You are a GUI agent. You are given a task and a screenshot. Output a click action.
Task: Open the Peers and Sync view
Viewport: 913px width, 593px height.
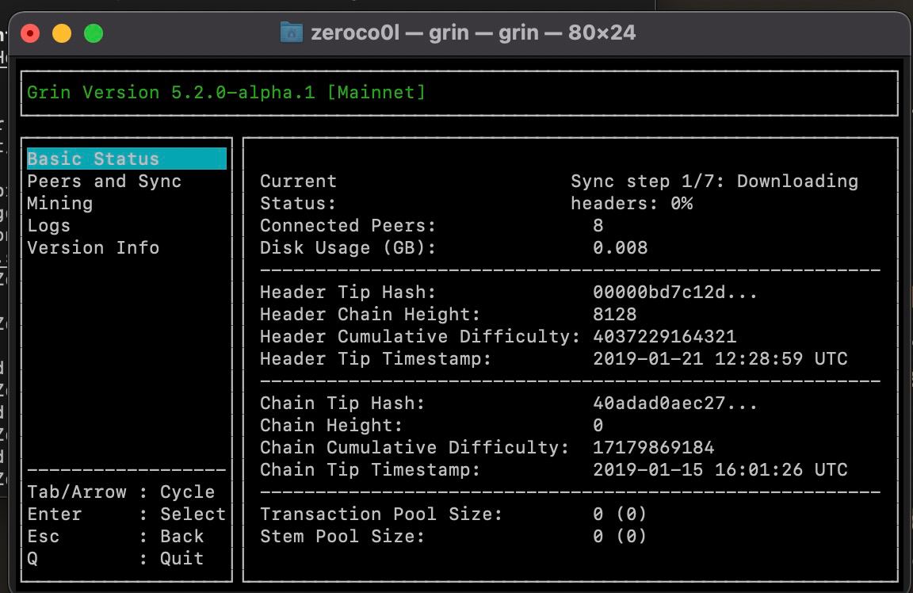point(105,182)
